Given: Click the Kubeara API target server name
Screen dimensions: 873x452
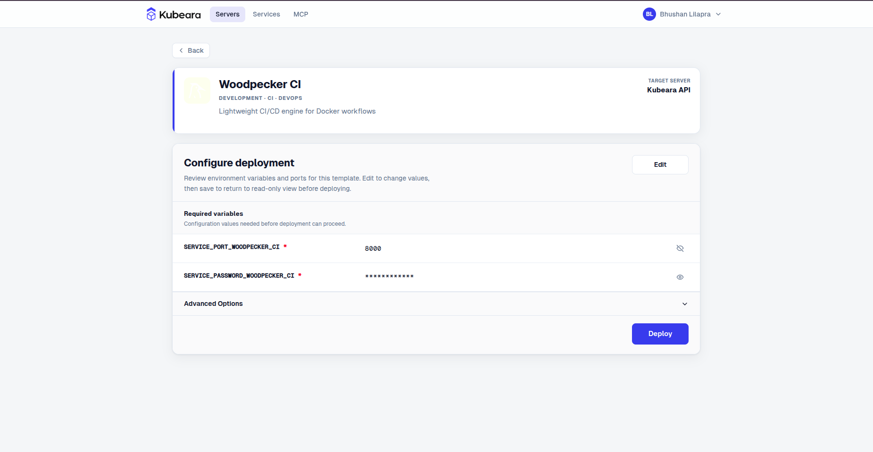Looking at the screenshot, I should [669, 90].
